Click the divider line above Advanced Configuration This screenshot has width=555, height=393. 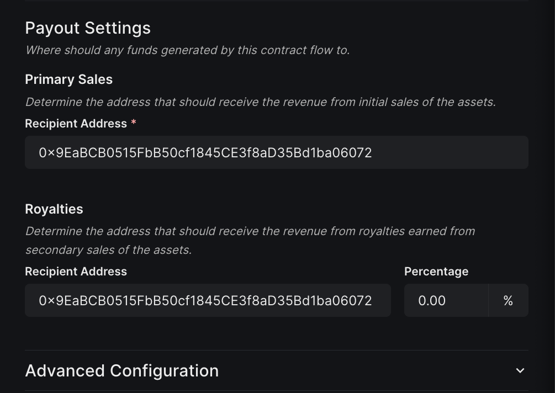(276, 350)
